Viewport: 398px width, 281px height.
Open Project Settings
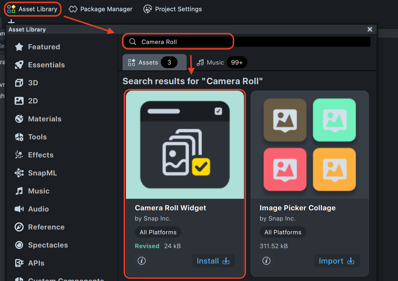click(x=173, y=9)
